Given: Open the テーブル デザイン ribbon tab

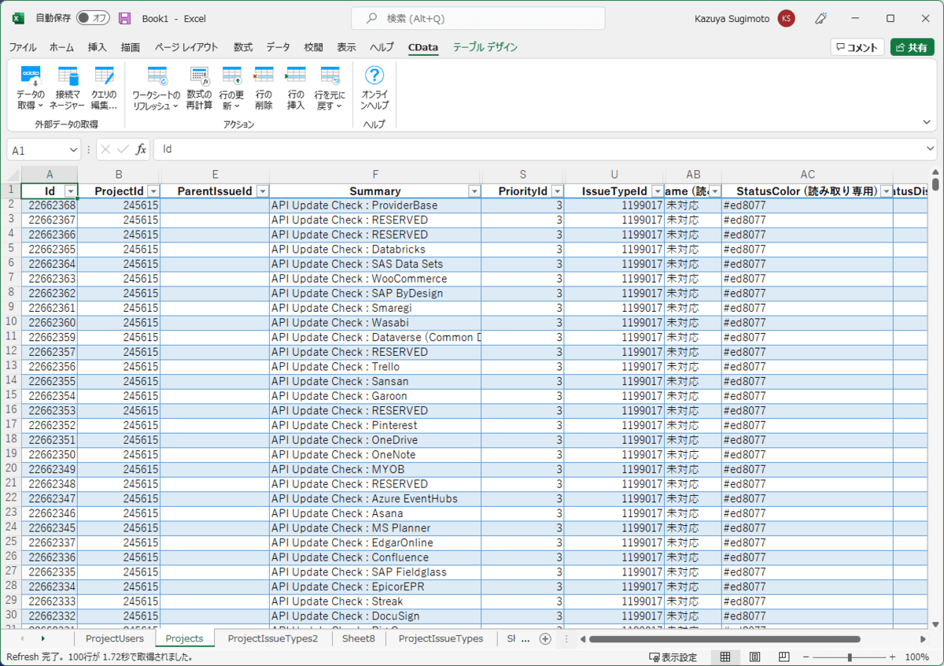Looking at the screenshot, I should coord(485,47).
